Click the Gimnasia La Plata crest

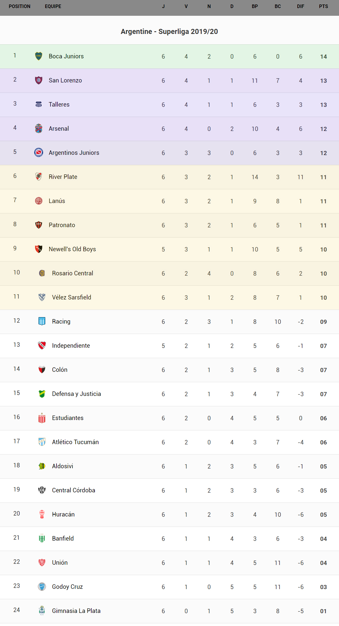[x=42, y=611]
